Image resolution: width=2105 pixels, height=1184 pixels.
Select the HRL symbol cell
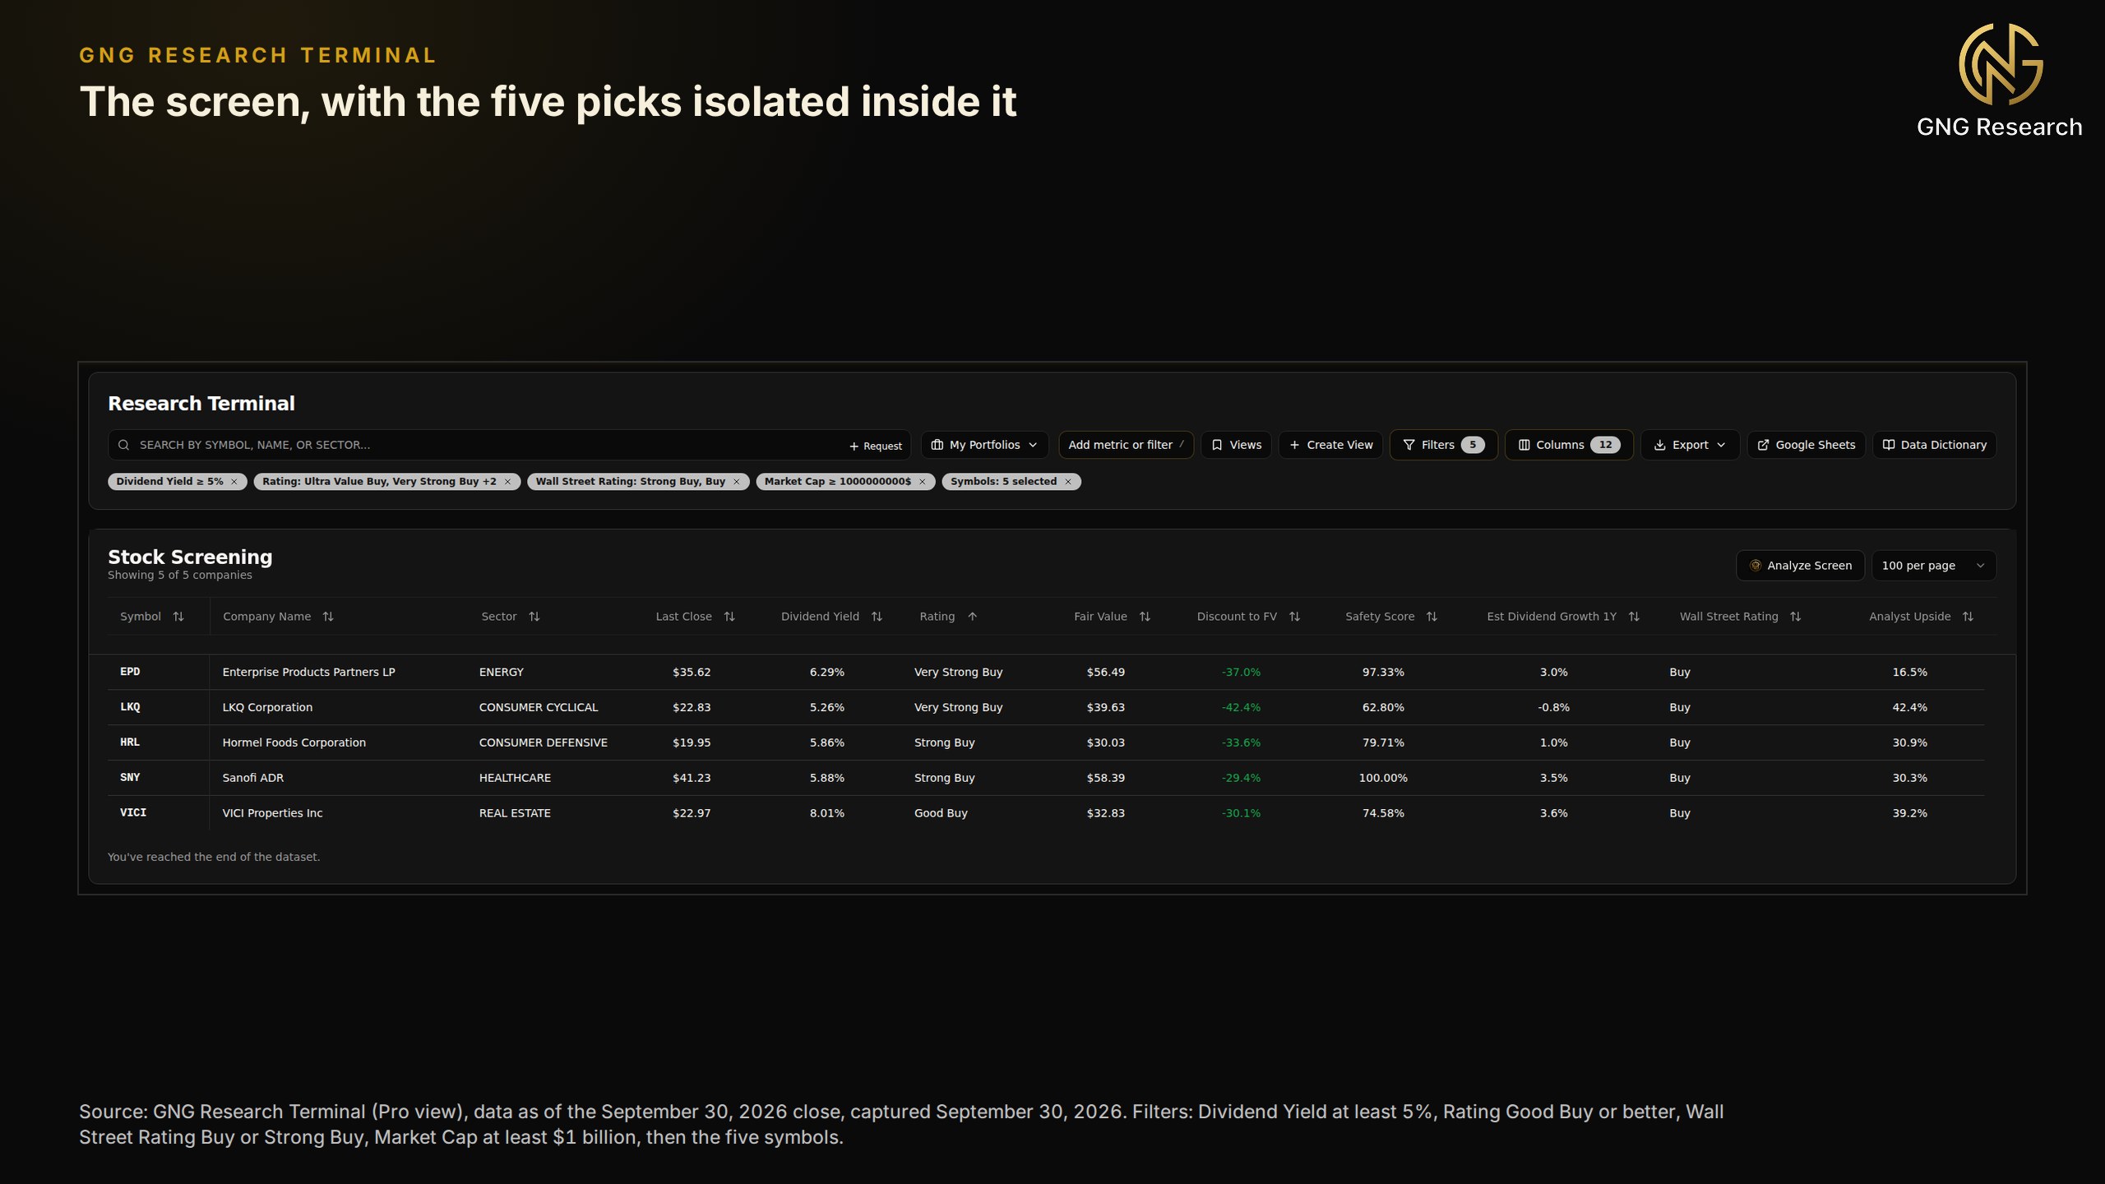coord(130,742)
